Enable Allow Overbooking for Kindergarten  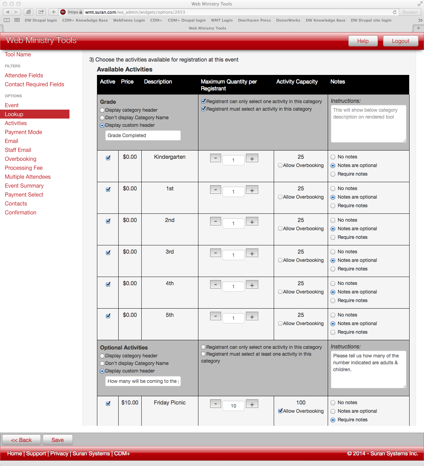(280, 165)
